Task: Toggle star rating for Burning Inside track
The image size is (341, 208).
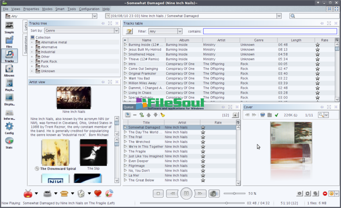Action: coord(318,45)
